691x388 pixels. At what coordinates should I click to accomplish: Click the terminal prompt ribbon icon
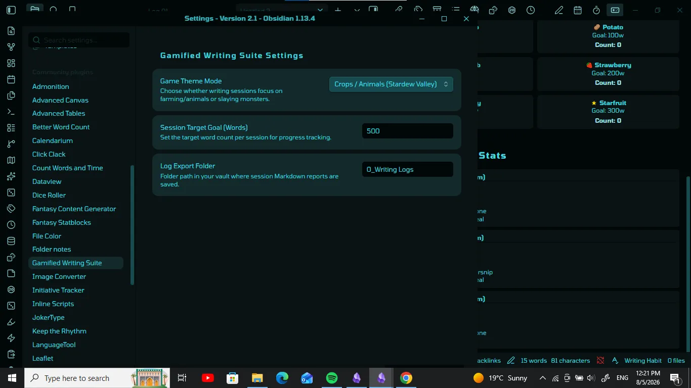pyautogui.click(x=11, y=112)
